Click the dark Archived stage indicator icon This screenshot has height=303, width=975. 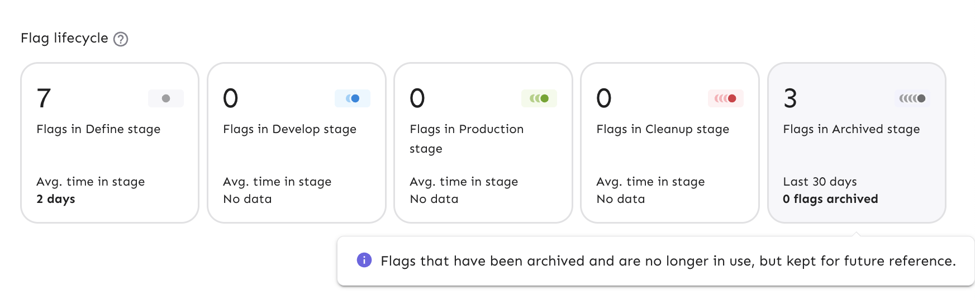click(912, 98)
